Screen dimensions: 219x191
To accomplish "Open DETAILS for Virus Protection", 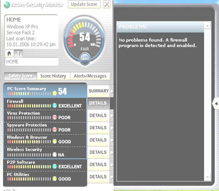I will point(98,115).
